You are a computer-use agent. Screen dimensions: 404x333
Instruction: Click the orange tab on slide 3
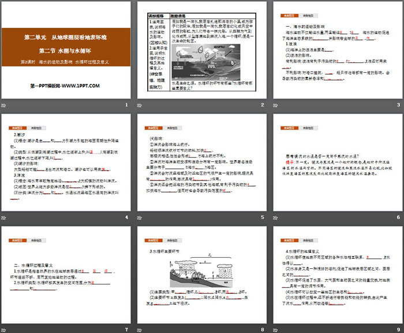pyautogui.click(x=289, y=16)
